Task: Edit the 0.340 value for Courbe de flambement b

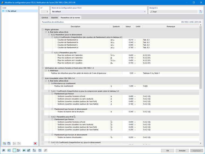Action: [x=128, y=42]
